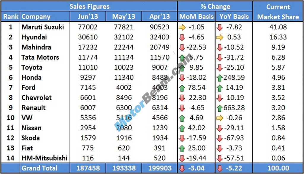Click the red down arrow beside -22.53
Screen dimensions: 304x174
[x=182, y=48]
